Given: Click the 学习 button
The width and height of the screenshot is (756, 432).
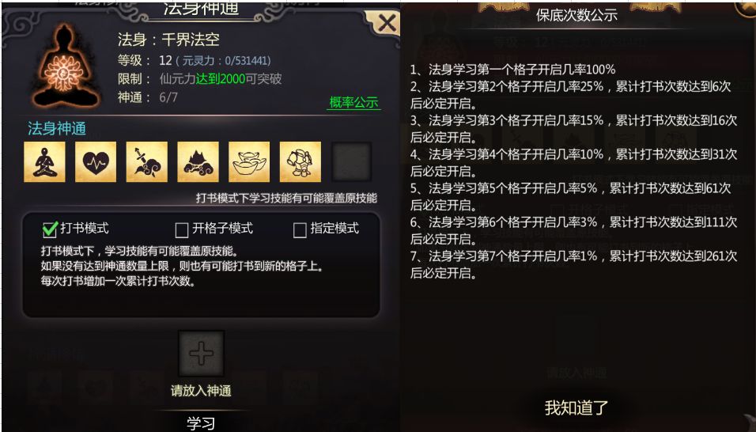Looking at the screenshot, I should [x=201, y=423].
